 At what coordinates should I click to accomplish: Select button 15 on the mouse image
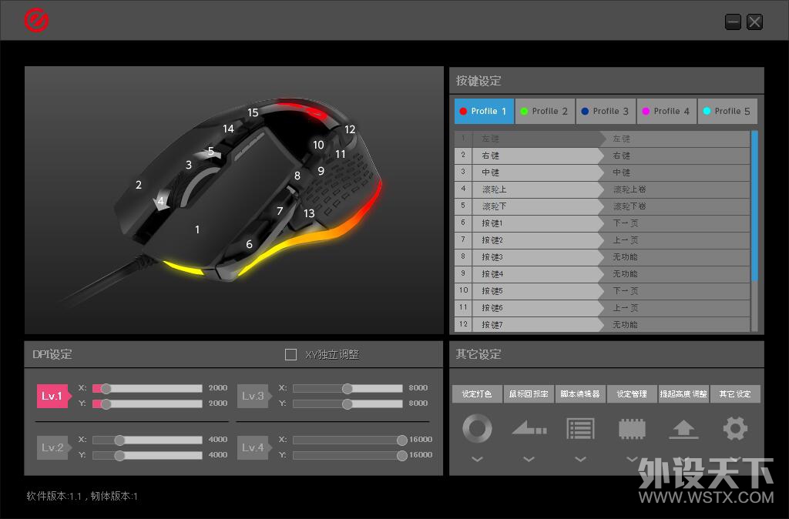tap(253, 112)
